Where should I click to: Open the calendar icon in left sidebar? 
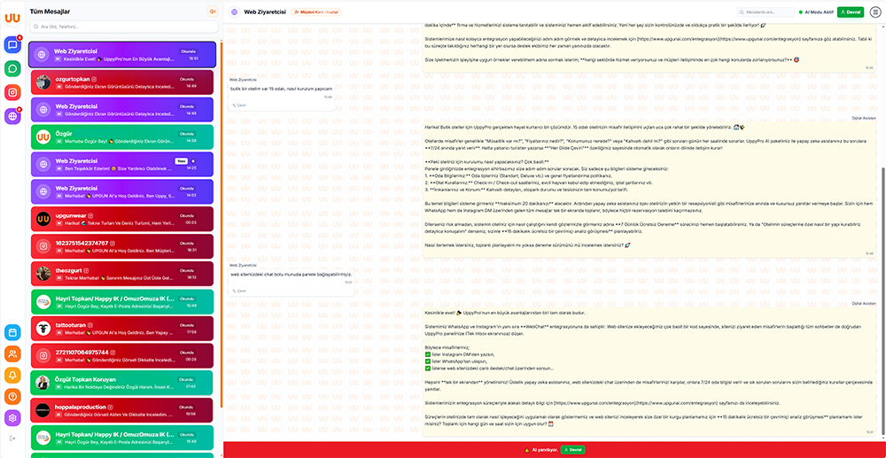coord(12,332)
